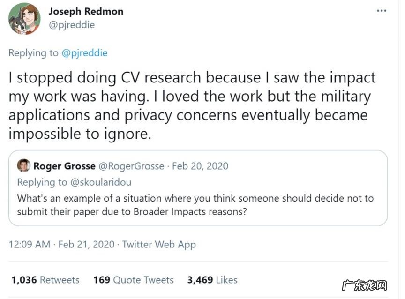Click the @skoularidou mention link

coord(101,182)
